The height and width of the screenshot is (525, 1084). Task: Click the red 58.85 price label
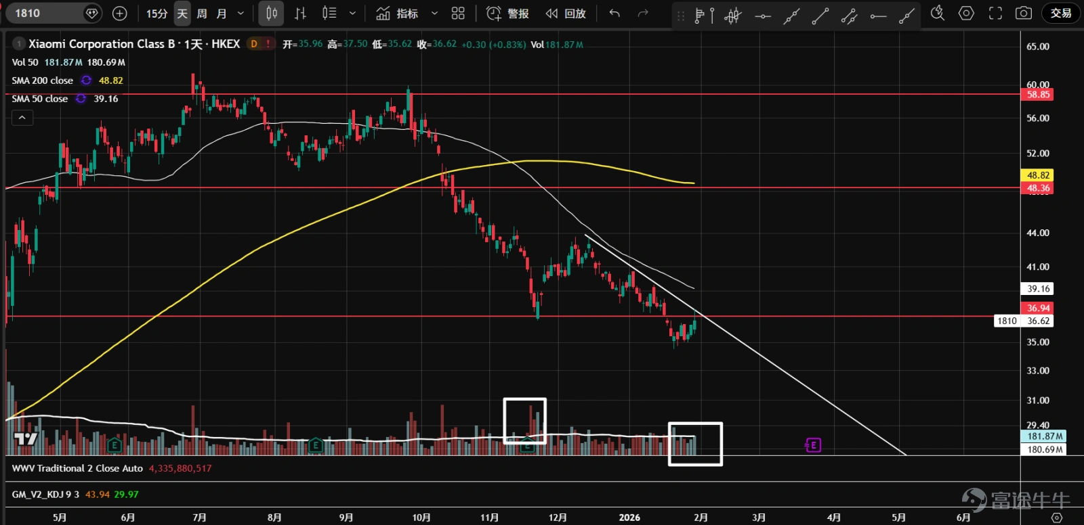click(1037, 95)
